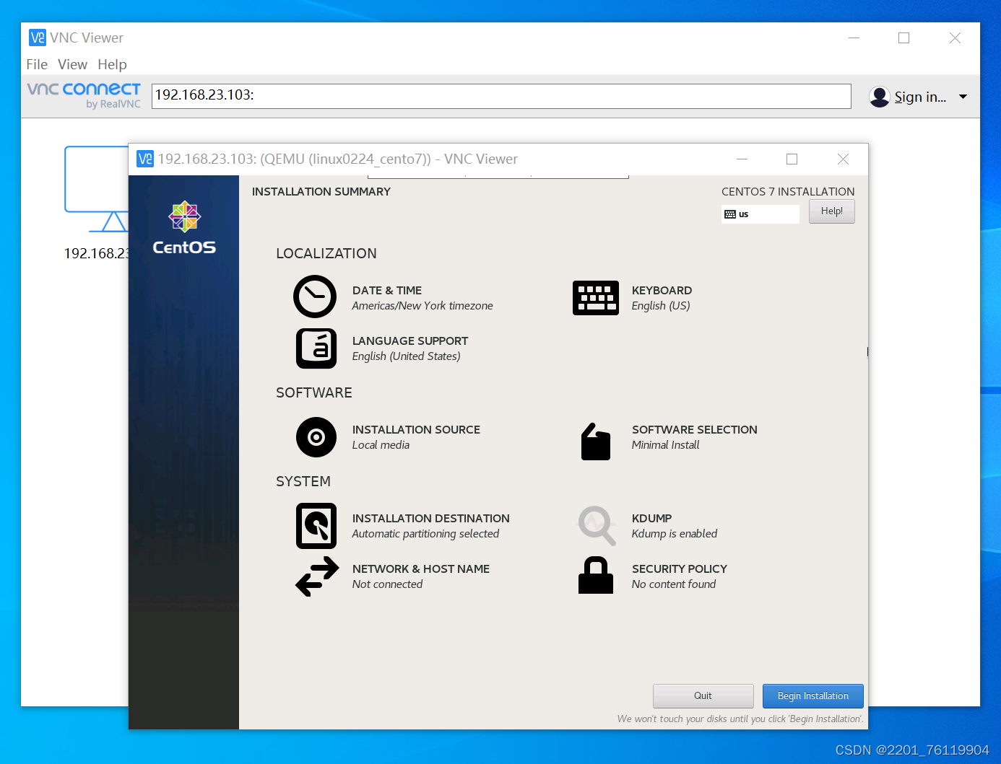Click the us keyboard layout box
Image resolution: width=1001 pixels, height=764 pixels.
coord(760,214)
